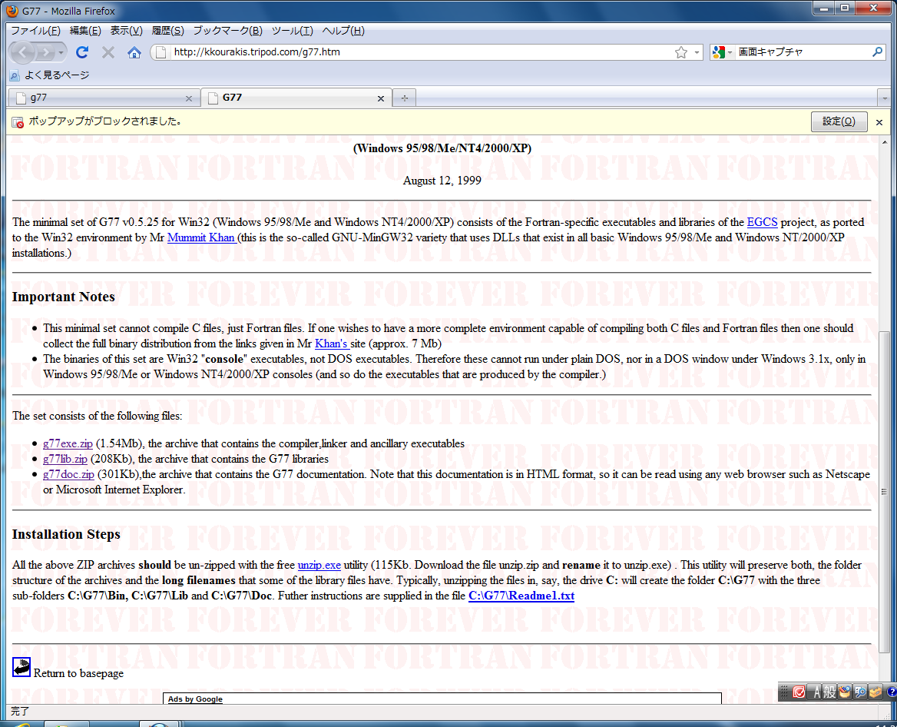Open the list all tabs dropdown
The height and width of the screenshot is (727, 897).
click(884, 98)
